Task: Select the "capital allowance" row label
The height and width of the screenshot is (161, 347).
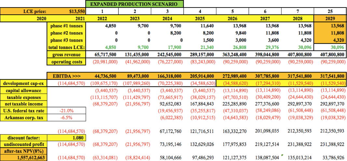Action: tap(23, 90)
